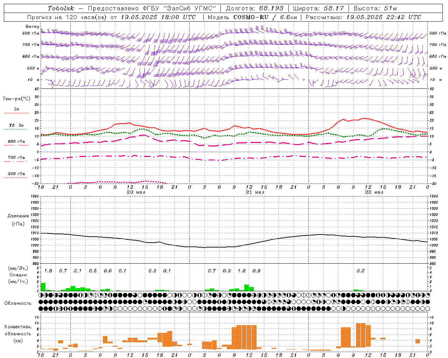Screen dimensions: 448x358
Task: Click the station name Tobolsk in the header
Action: pyautogui.click(x=61, y=8)
